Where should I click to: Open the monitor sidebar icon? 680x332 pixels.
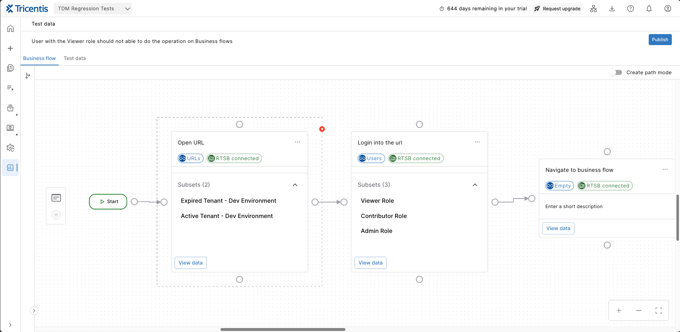[x=10, y=127]
